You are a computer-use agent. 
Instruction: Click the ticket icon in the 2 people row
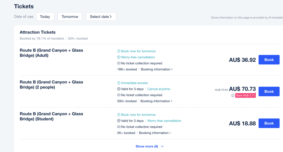119,95
